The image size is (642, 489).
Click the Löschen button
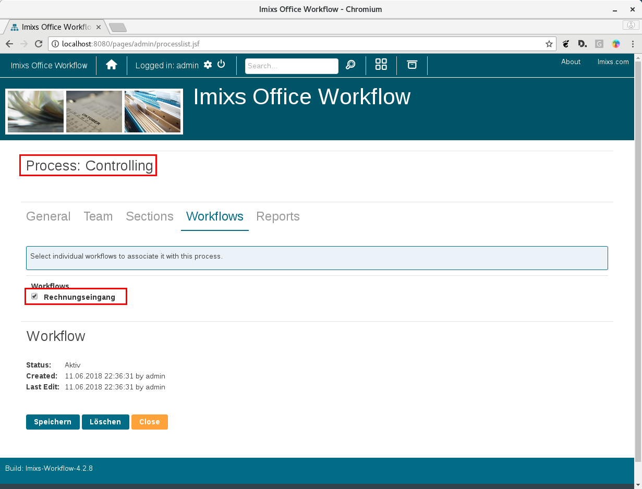click(105, 422)
